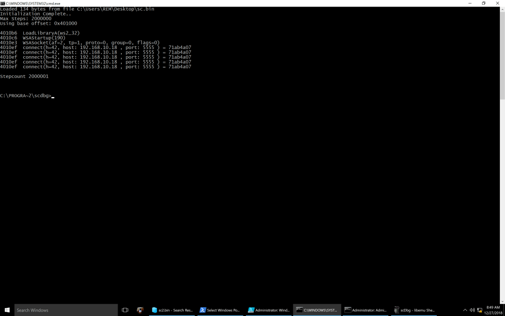Switch to Select Windows PowerShell window
This screenshot has width=505, height=316.
pyautogui.click(x=219, y=310)
